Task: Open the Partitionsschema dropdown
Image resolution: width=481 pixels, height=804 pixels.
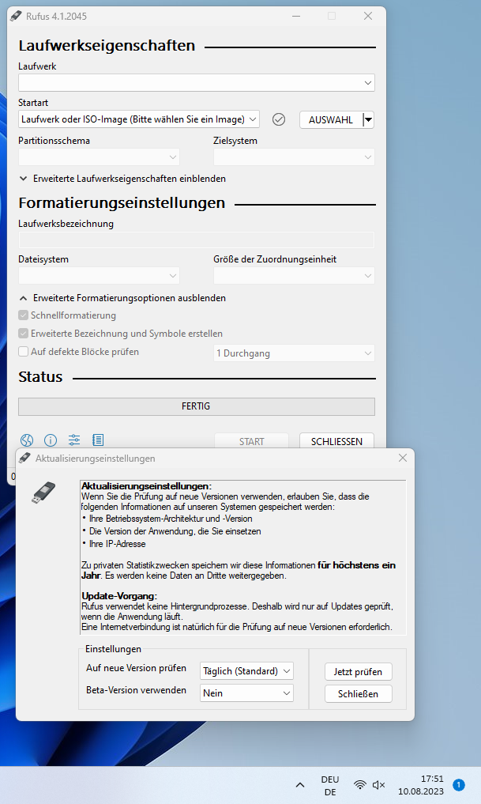Action: click(x=99, y=157)
